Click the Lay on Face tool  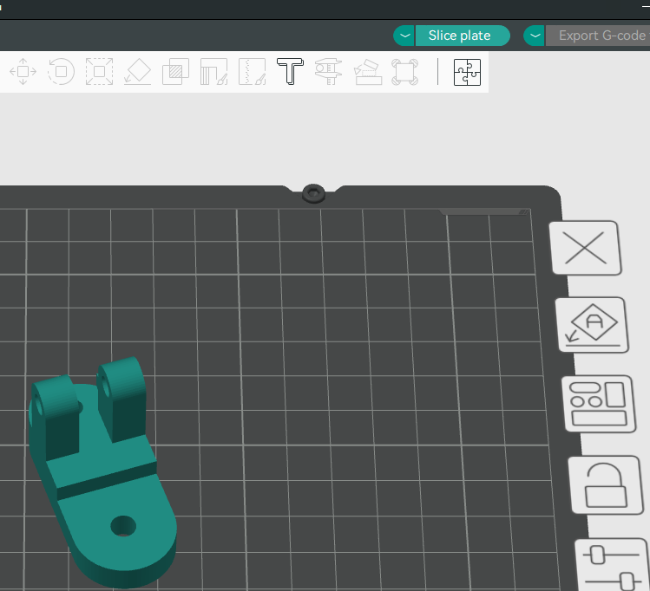pyautogui.click(x=137, y=71)
